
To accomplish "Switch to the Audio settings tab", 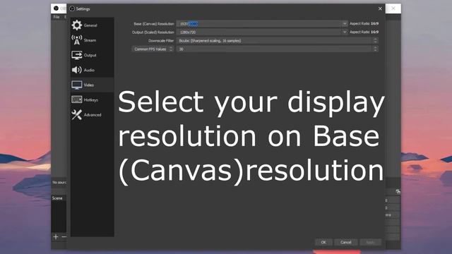I will [93, 70].
